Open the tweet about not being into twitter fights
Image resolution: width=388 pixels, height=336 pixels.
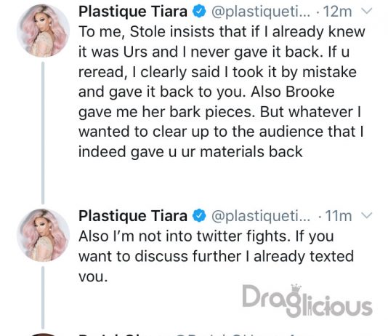216,256
